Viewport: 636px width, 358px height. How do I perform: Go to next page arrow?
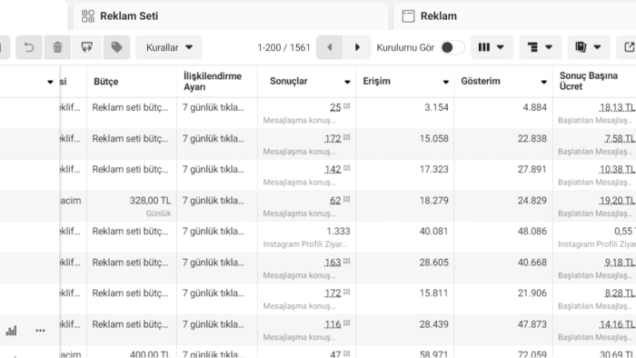pyautogui.click(x=357, y=47)
